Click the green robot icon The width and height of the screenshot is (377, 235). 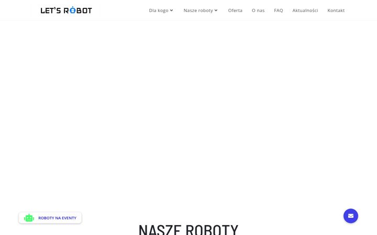[x=29, y=218]
